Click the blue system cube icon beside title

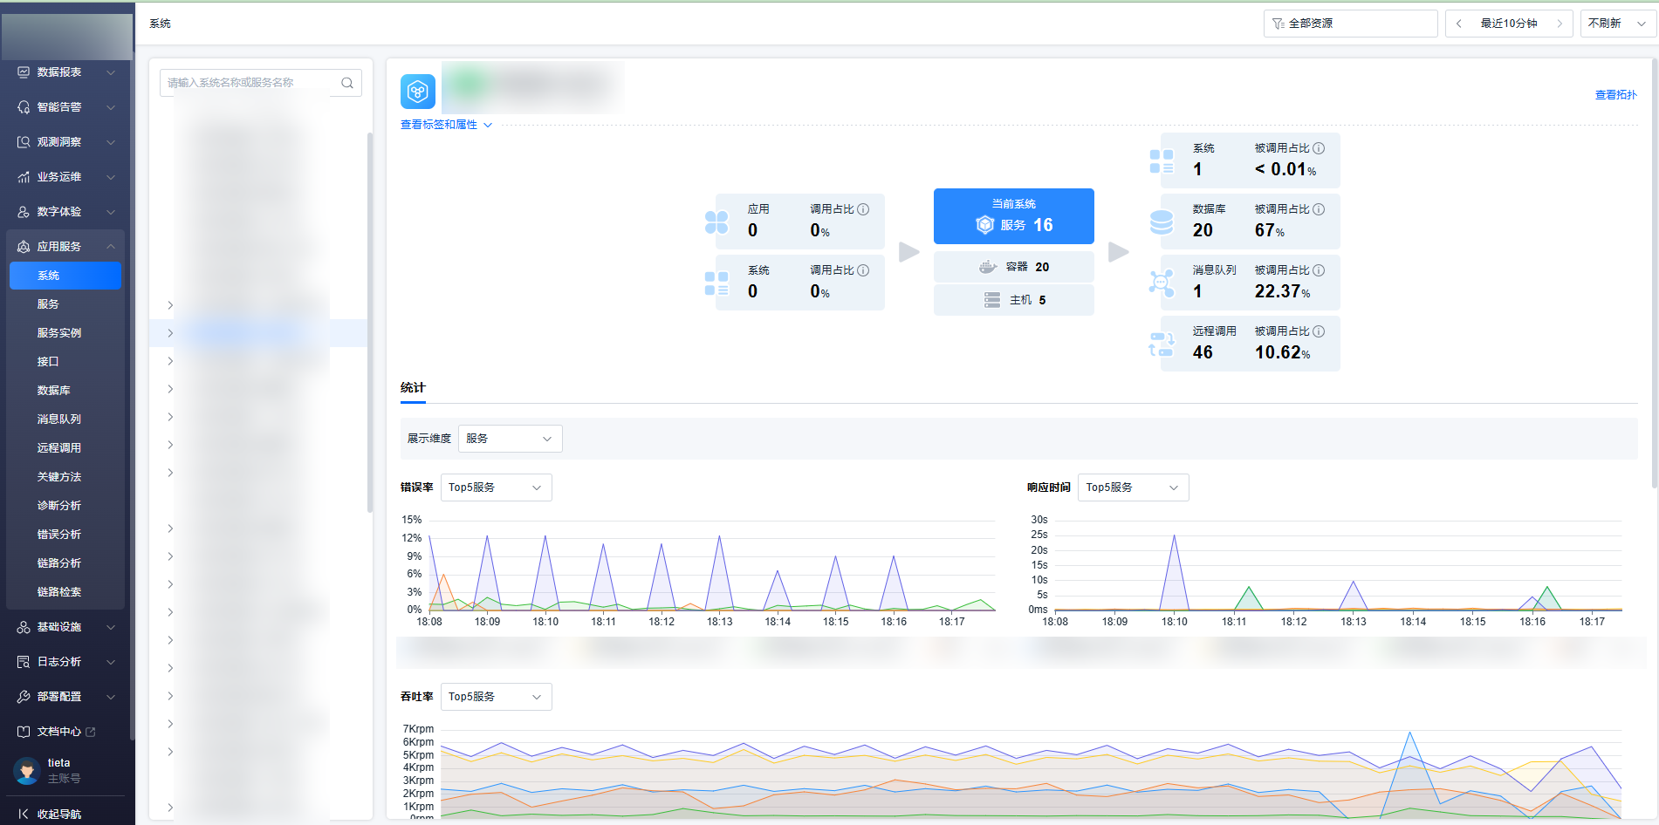tap(418, 92)
